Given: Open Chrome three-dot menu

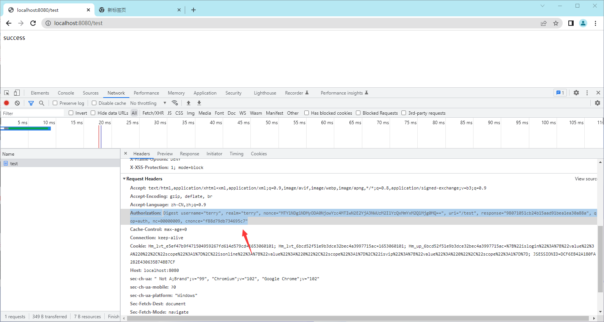Looking at the screenshot, I should point(595,23).
